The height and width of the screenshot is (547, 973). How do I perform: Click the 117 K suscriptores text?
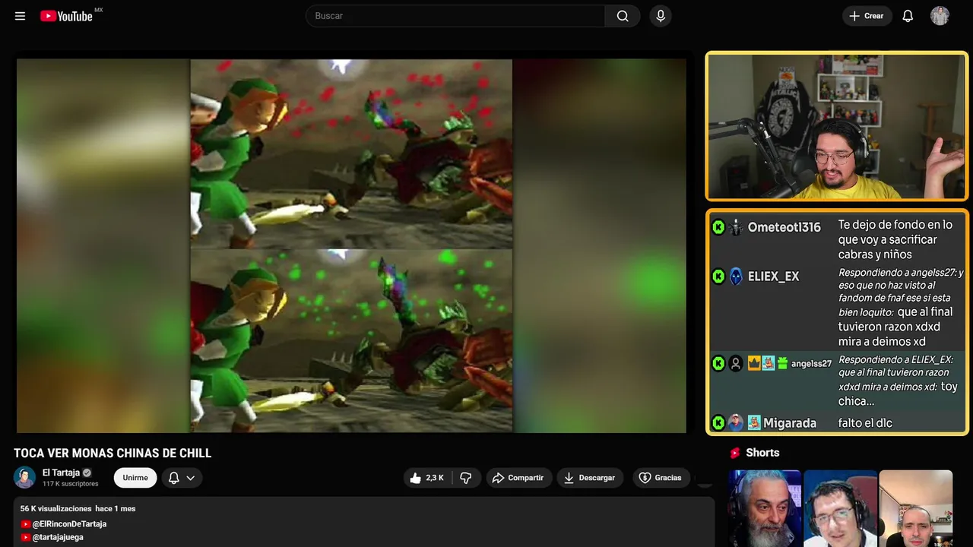pyautogui.click(x=71, y=484)
